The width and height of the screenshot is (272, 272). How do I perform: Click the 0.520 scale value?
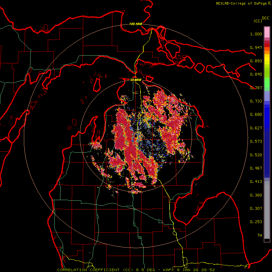click(x=256, y=155)
